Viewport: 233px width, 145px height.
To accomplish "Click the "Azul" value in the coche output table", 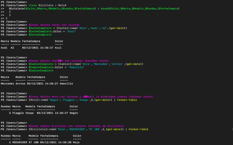I will (x=58, y=48).
